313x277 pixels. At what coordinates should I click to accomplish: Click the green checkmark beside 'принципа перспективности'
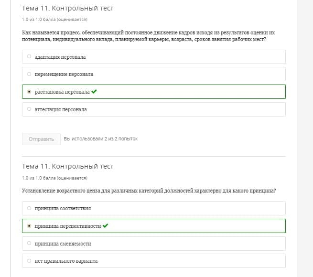(x=105, y=226)
